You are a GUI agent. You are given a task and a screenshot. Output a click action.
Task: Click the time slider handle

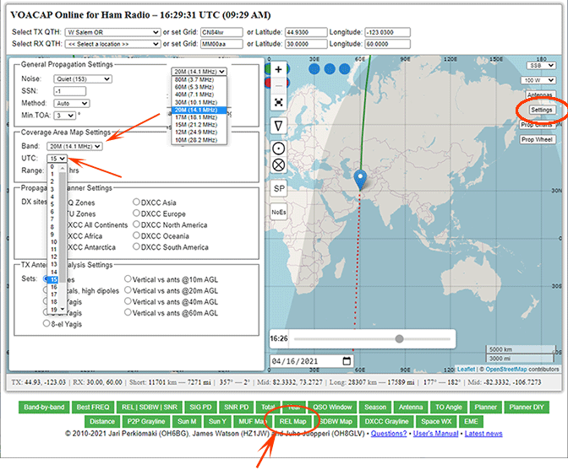pos(399,338)
